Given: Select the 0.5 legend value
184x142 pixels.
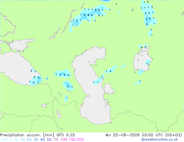Looking at the screenshot, I should pyautogui.click(x=5, y=140).
